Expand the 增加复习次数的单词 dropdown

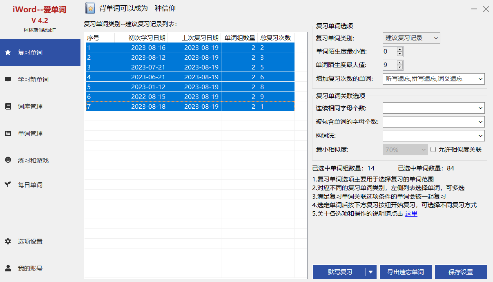(433, 79)
